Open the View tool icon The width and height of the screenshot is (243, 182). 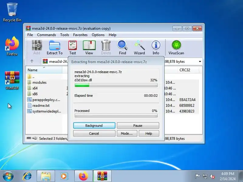pos(89,47)
